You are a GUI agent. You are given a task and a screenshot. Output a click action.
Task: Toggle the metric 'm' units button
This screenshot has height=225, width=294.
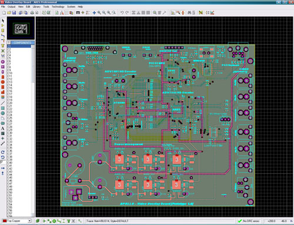(78, 13)
